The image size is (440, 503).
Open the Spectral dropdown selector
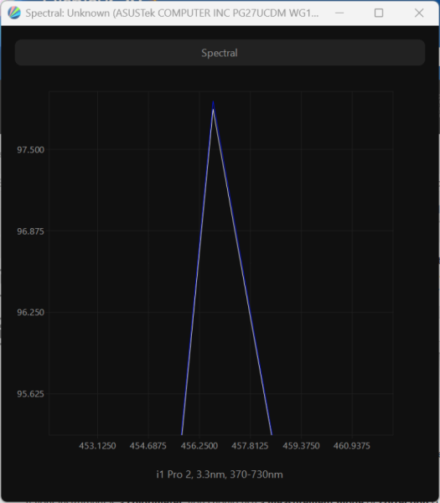point(220,53)
